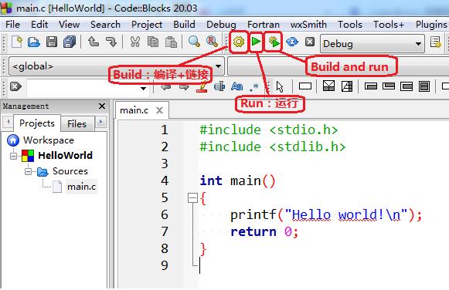This screenshot has width=449, height=290.
Task: Collapse the Sources folder node
Action: (x=28, y=171)
